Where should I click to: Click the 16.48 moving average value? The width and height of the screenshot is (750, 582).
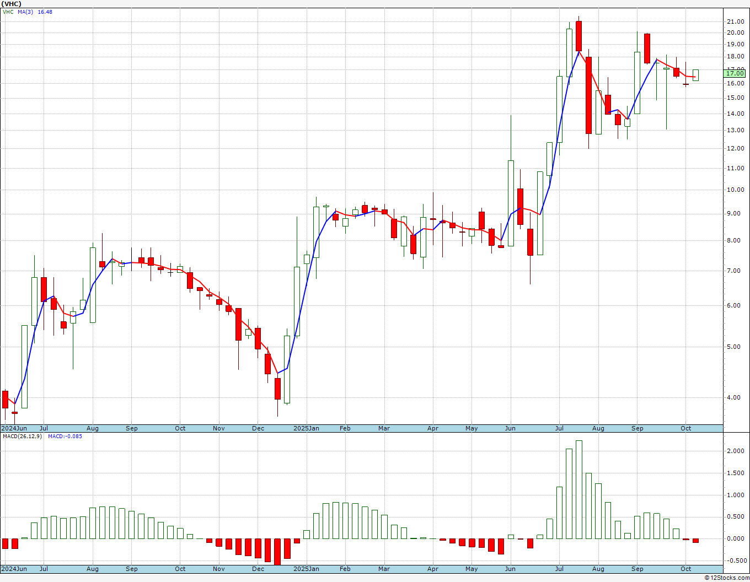pos(45,12)
